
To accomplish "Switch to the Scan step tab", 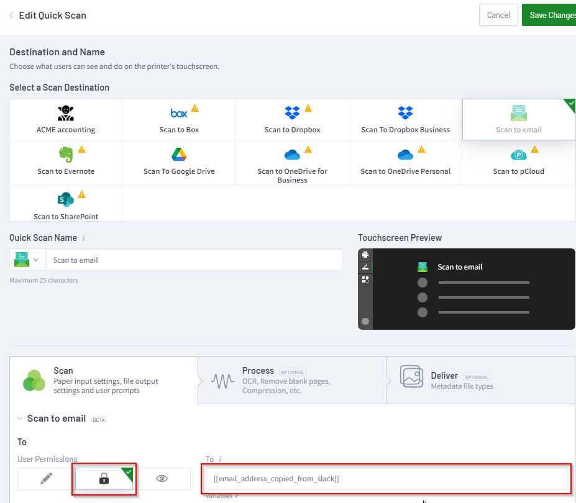I will pyautogui.click(x=104, y=381).
